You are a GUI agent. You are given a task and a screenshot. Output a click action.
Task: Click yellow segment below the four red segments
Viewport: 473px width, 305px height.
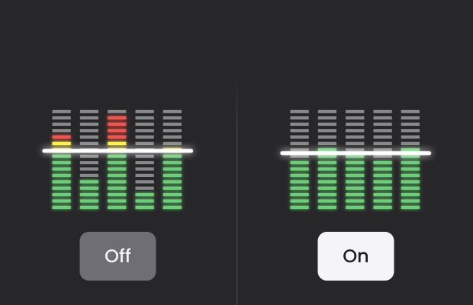click(x=117, y=143)
